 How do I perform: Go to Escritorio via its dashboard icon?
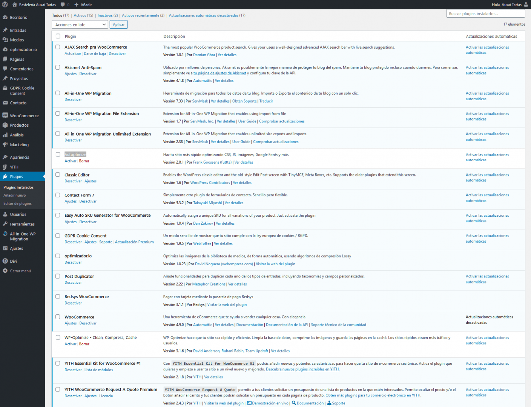point(5,17)
